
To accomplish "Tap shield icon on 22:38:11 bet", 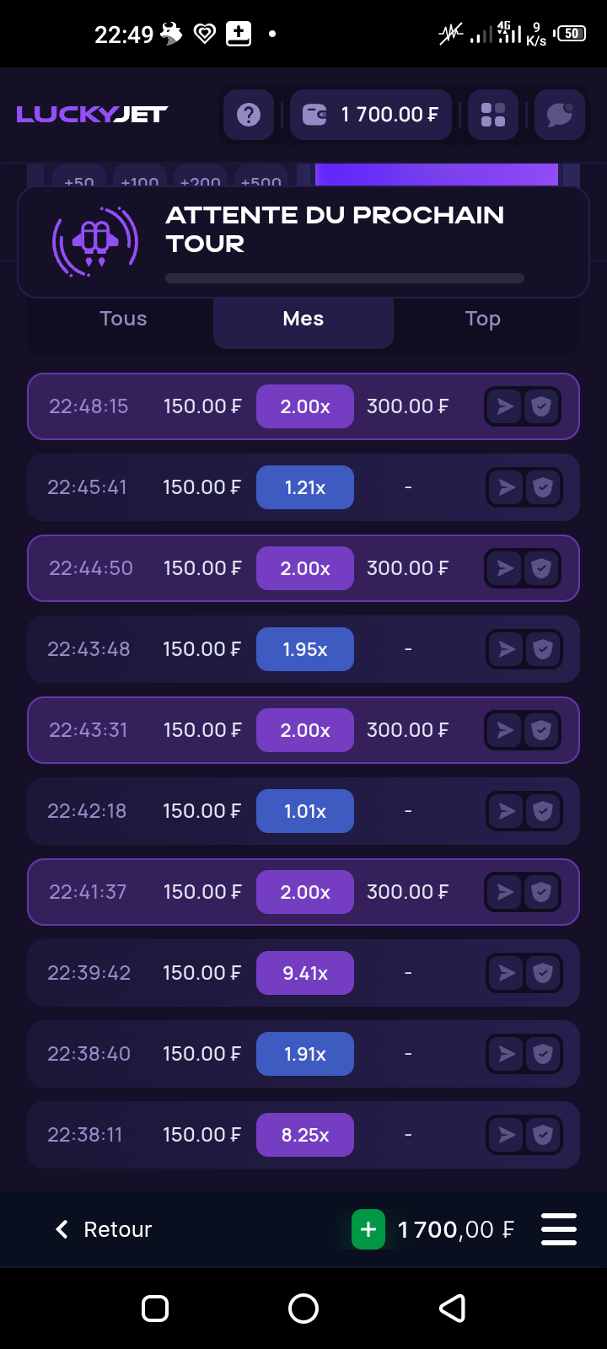I will (x=543, y=1135).
